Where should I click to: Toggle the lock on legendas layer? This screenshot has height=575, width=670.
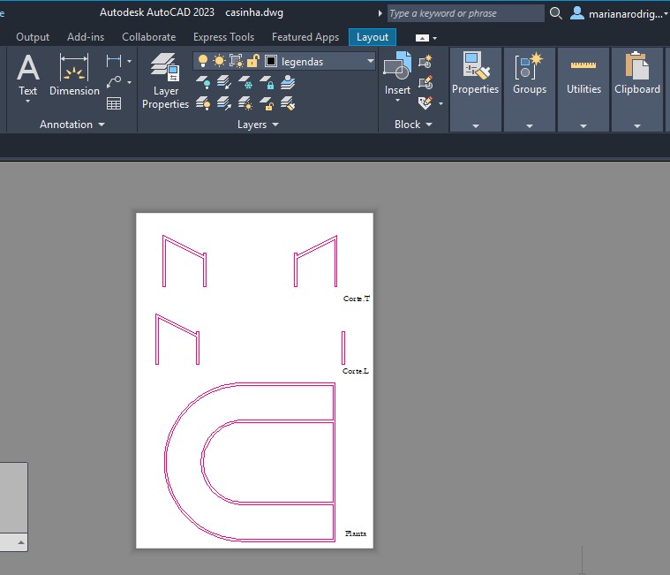[x=252, y=61]
